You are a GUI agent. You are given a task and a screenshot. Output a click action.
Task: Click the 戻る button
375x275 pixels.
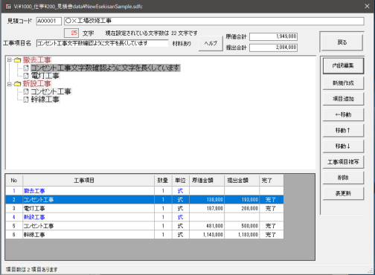click(x=342, y=42)
